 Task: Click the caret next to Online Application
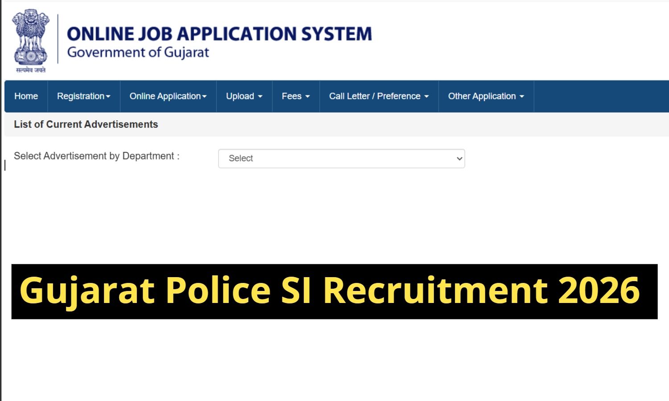[x=205, y=97]
